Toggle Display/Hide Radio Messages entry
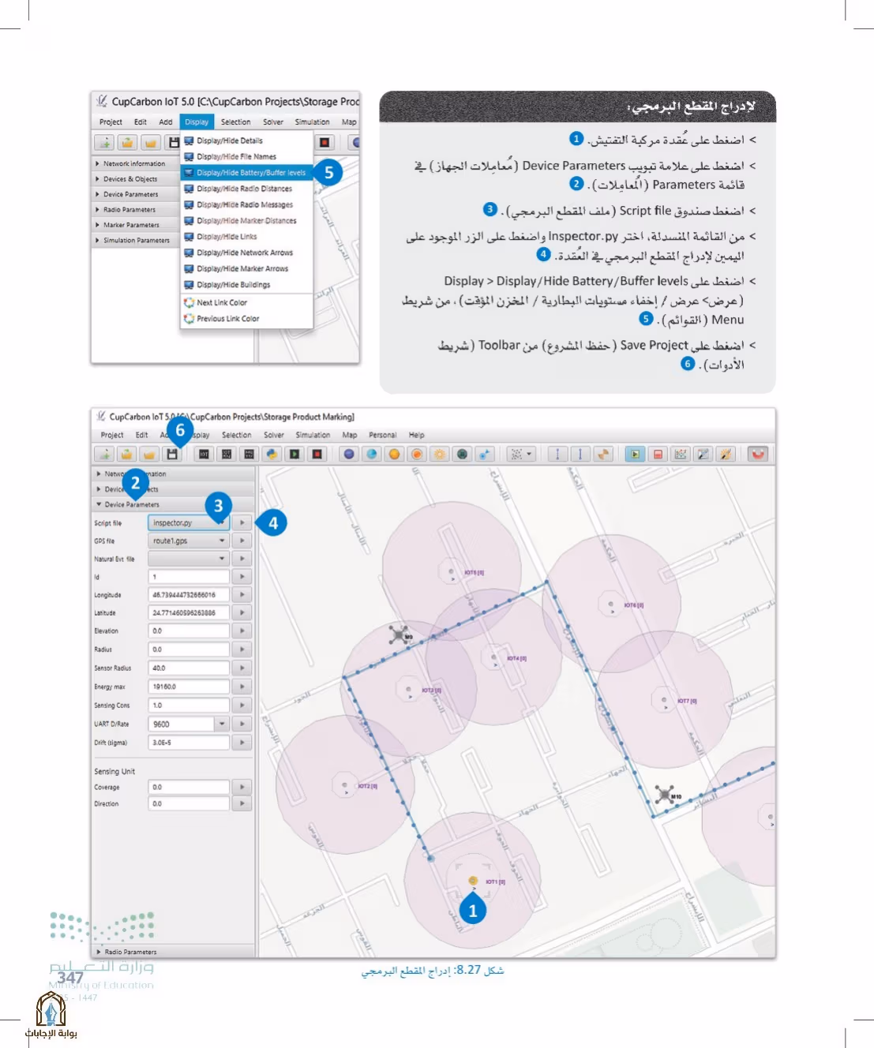874x1048 pixels. click(247, 204)
